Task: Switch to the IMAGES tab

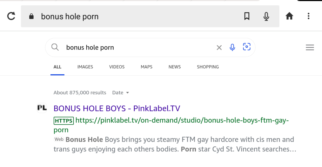Action: [85, 67]
